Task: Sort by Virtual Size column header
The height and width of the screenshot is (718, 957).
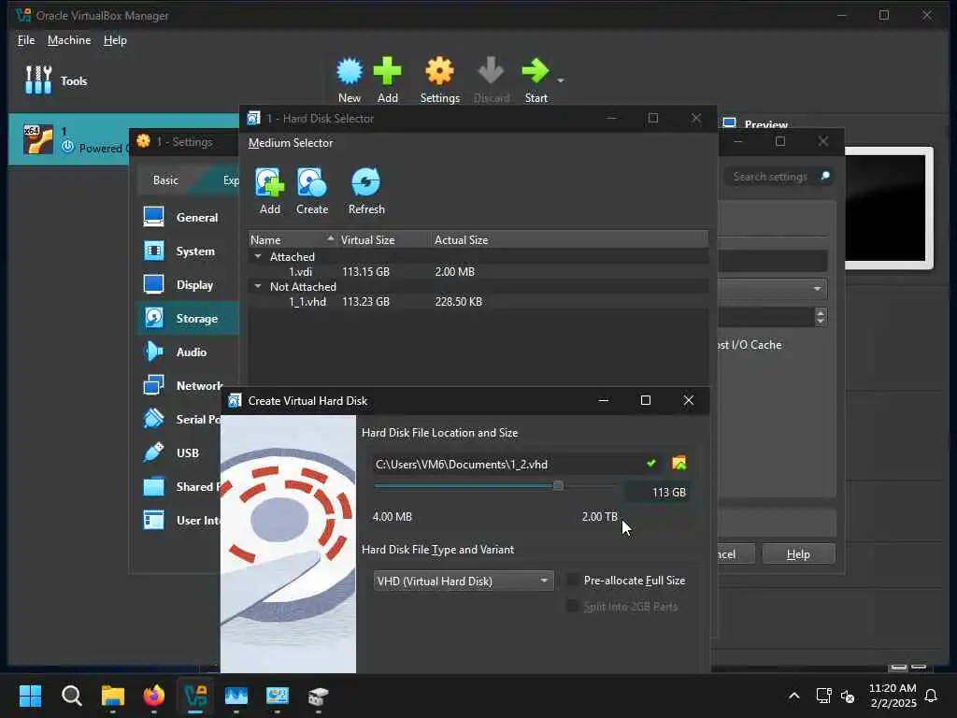Action: [x=383, y=240]
